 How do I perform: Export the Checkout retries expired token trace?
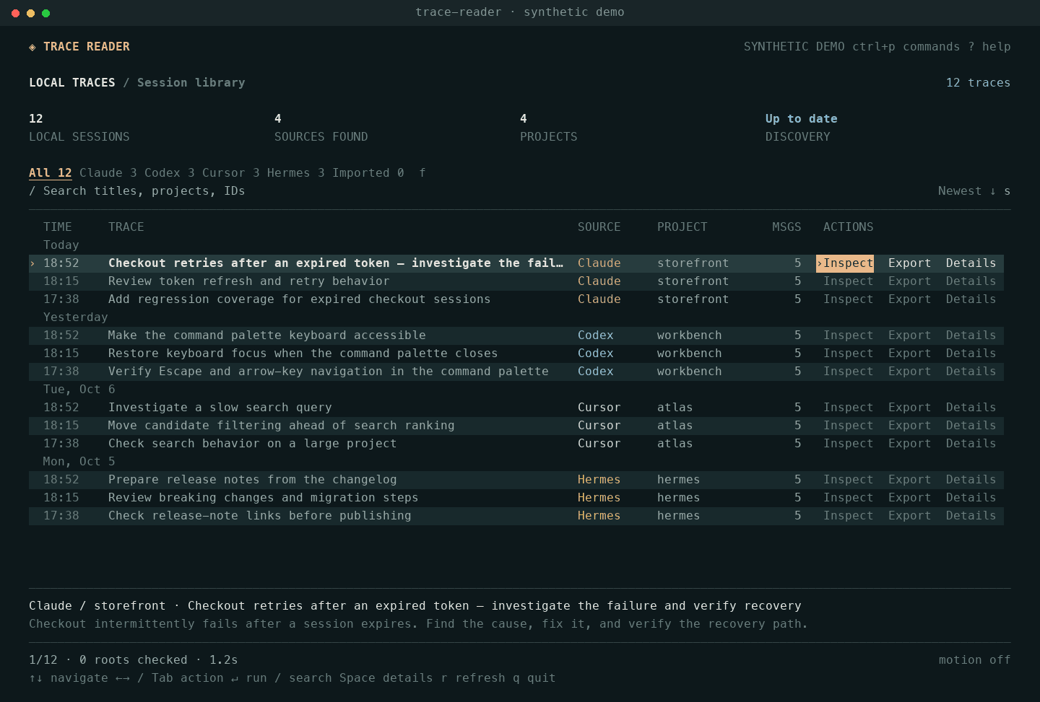910,263
